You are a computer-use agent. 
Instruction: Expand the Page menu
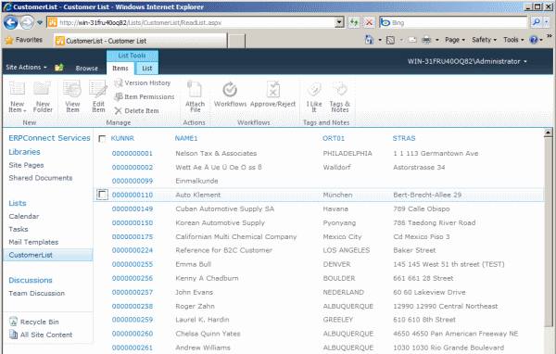pyautogui.click(x=455, y=40)
